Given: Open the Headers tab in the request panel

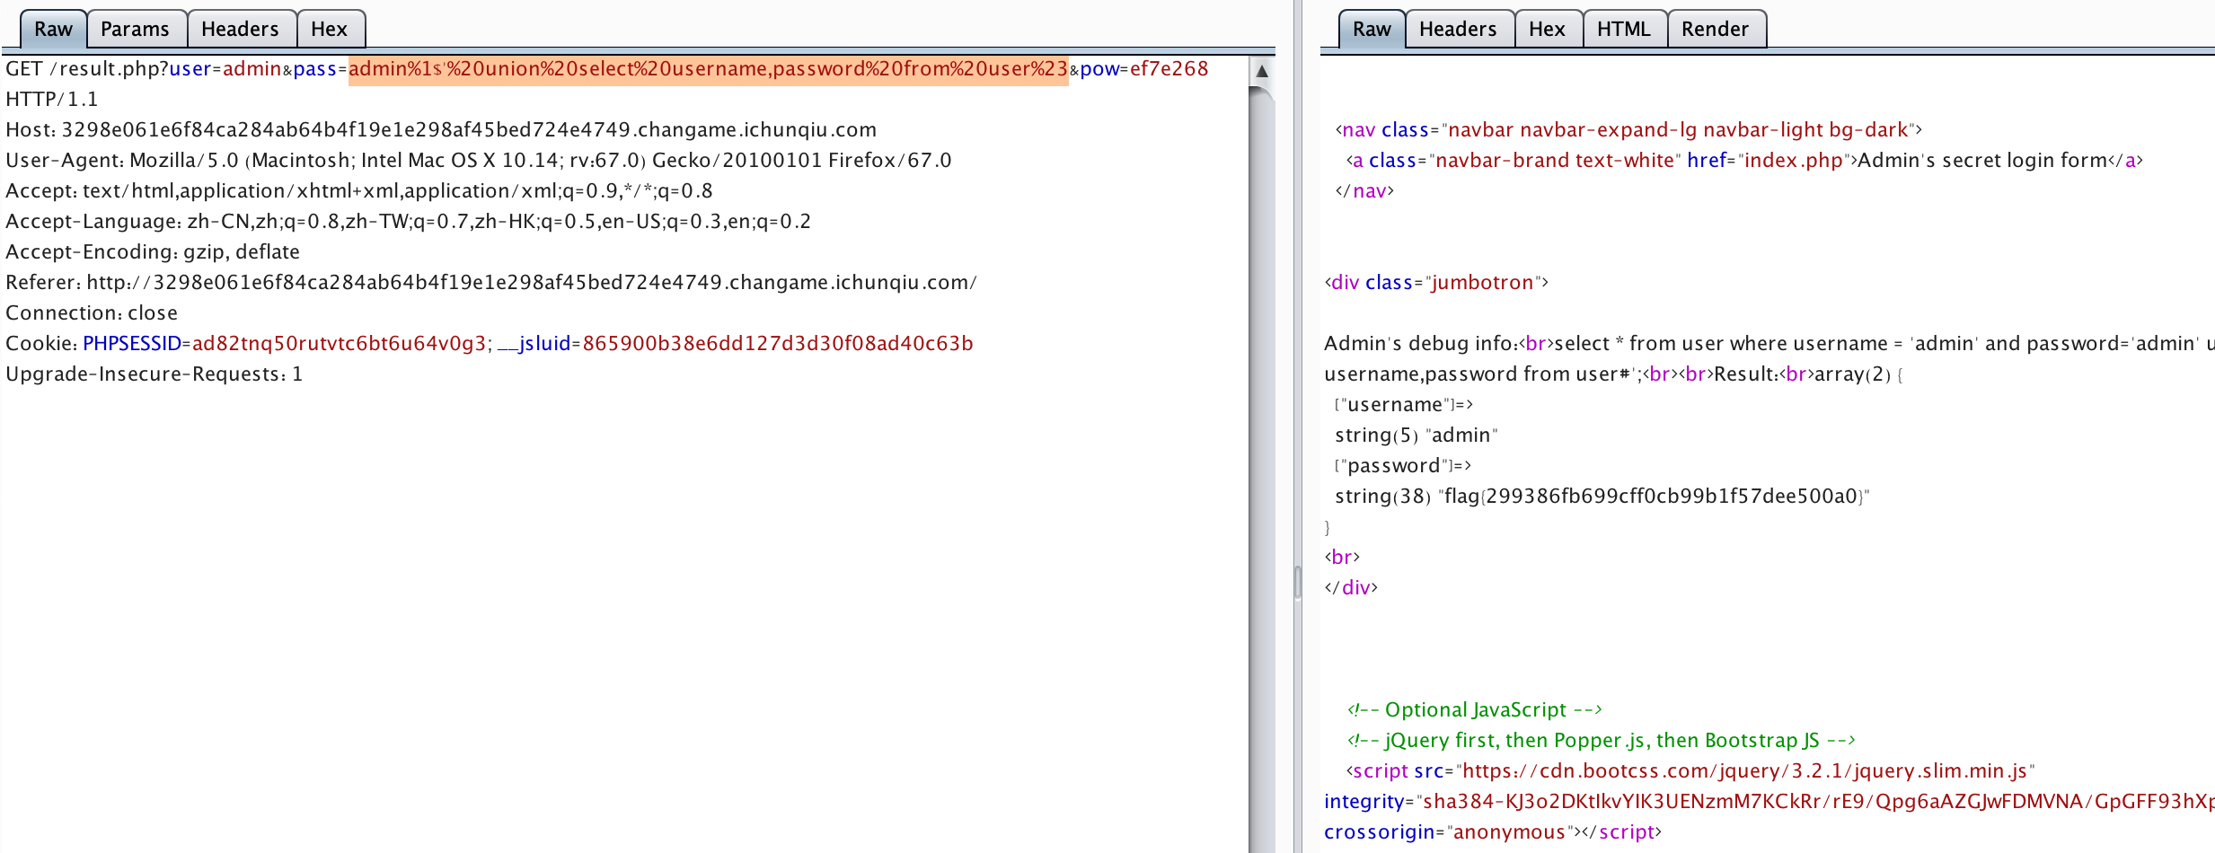Looking at the screenshot, I should coord(240,29).
